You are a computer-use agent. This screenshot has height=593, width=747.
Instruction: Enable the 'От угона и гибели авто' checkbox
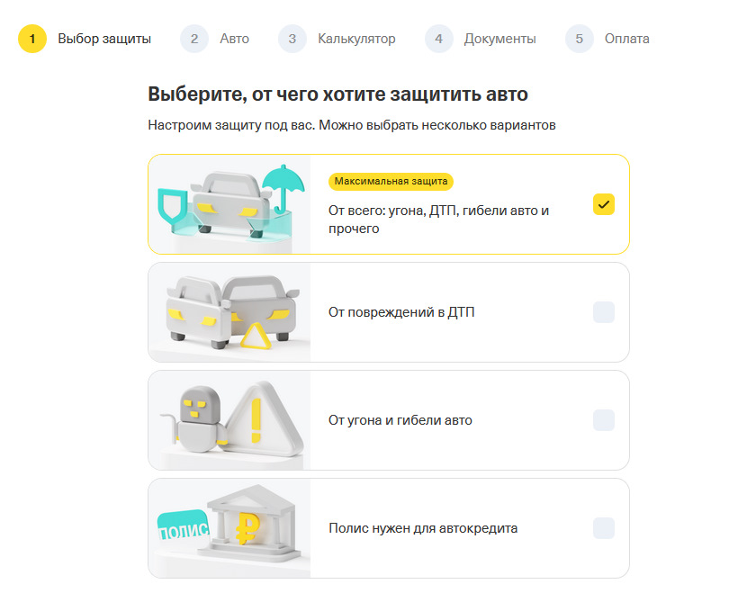pos(604,420)
